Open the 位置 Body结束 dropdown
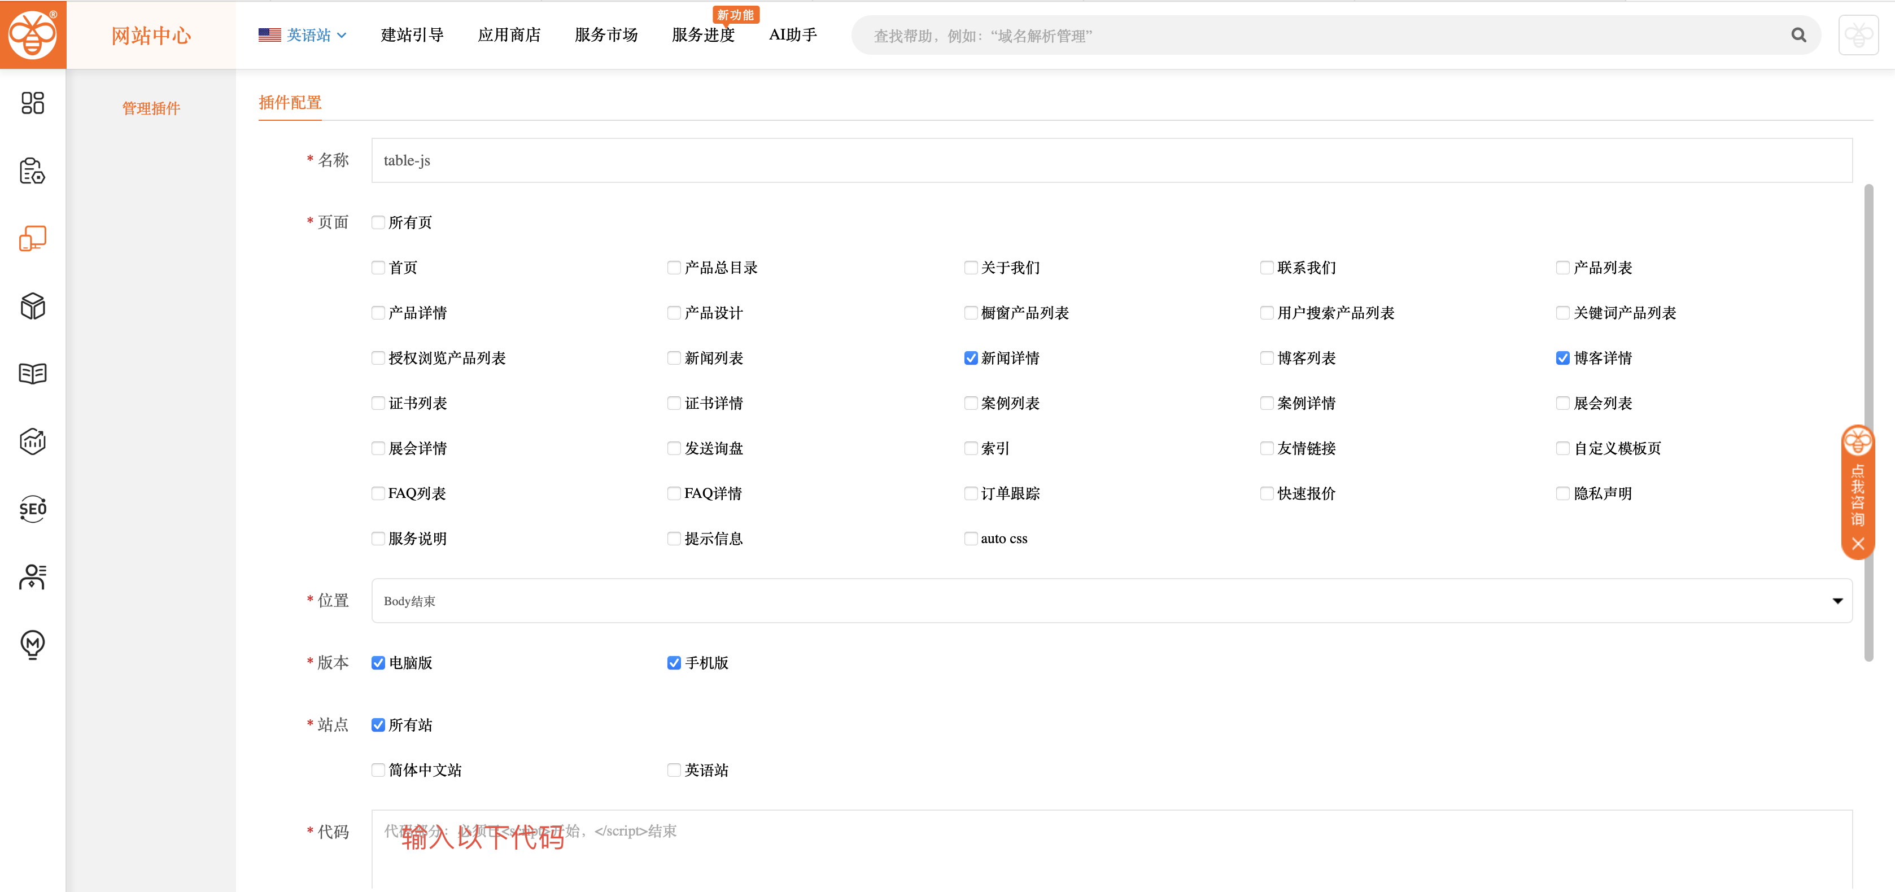The image size is (1895, 892). pyautogui.click(x=1112, y=601)
